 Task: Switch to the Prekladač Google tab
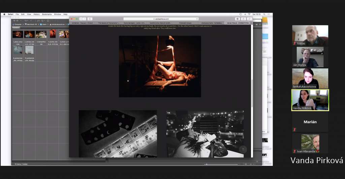point(186,23)
